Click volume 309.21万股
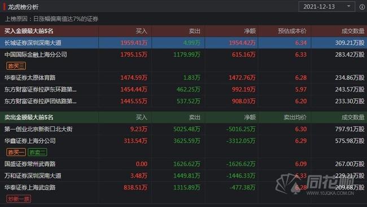The image size is (367, 207). click(349, 43)
